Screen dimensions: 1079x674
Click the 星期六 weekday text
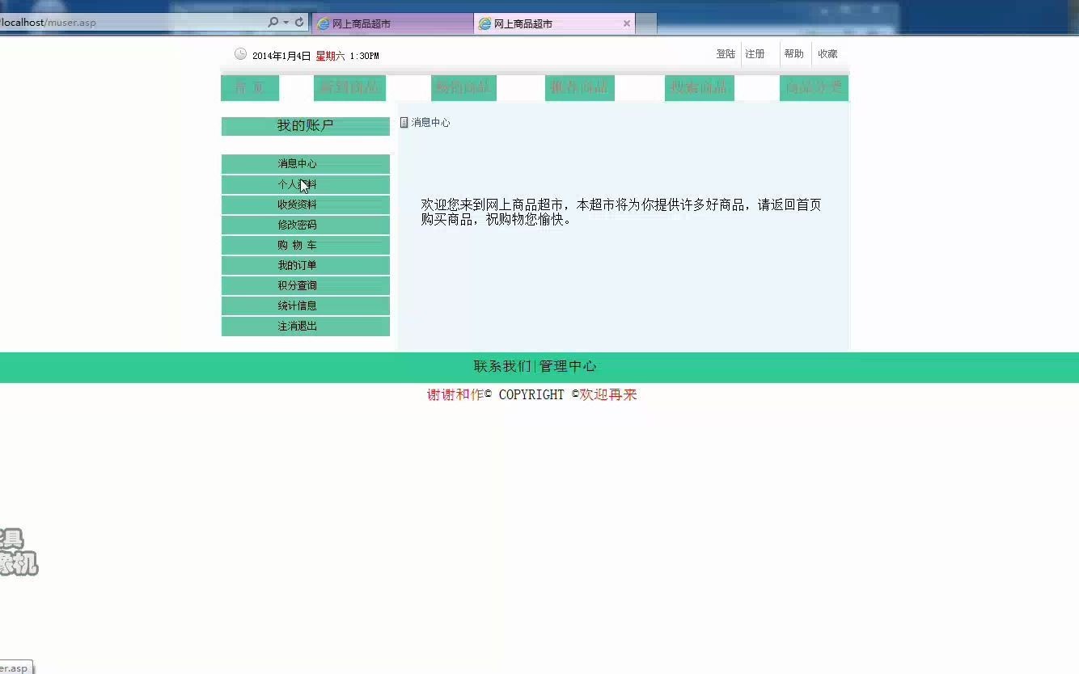point(330,56)
